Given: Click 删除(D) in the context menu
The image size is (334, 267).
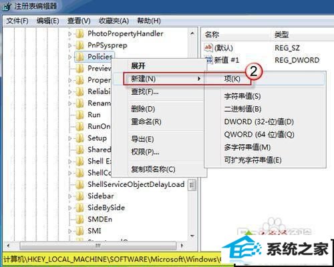Looking at the screenshot, I should pyautogui.click(x=143, y=109).
